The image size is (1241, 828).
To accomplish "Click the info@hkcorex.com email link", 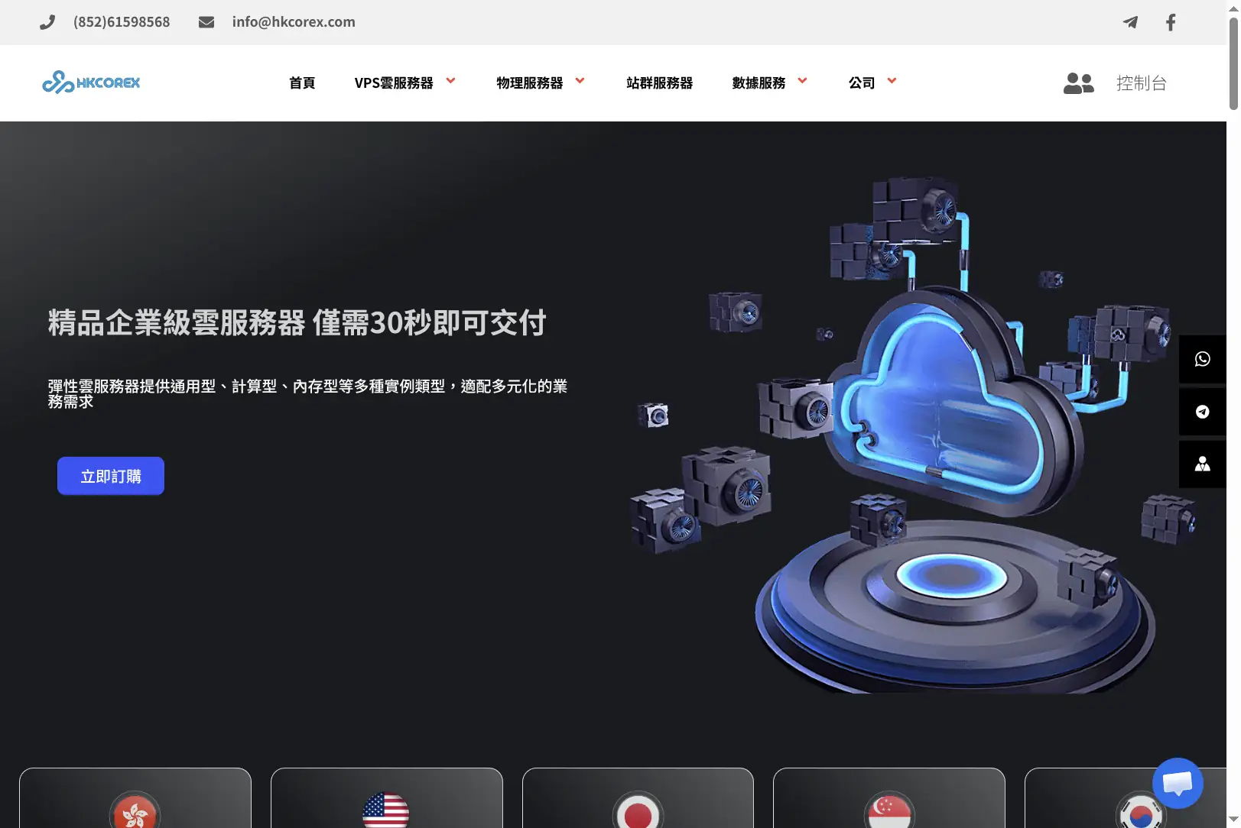I will coord(294,22).
